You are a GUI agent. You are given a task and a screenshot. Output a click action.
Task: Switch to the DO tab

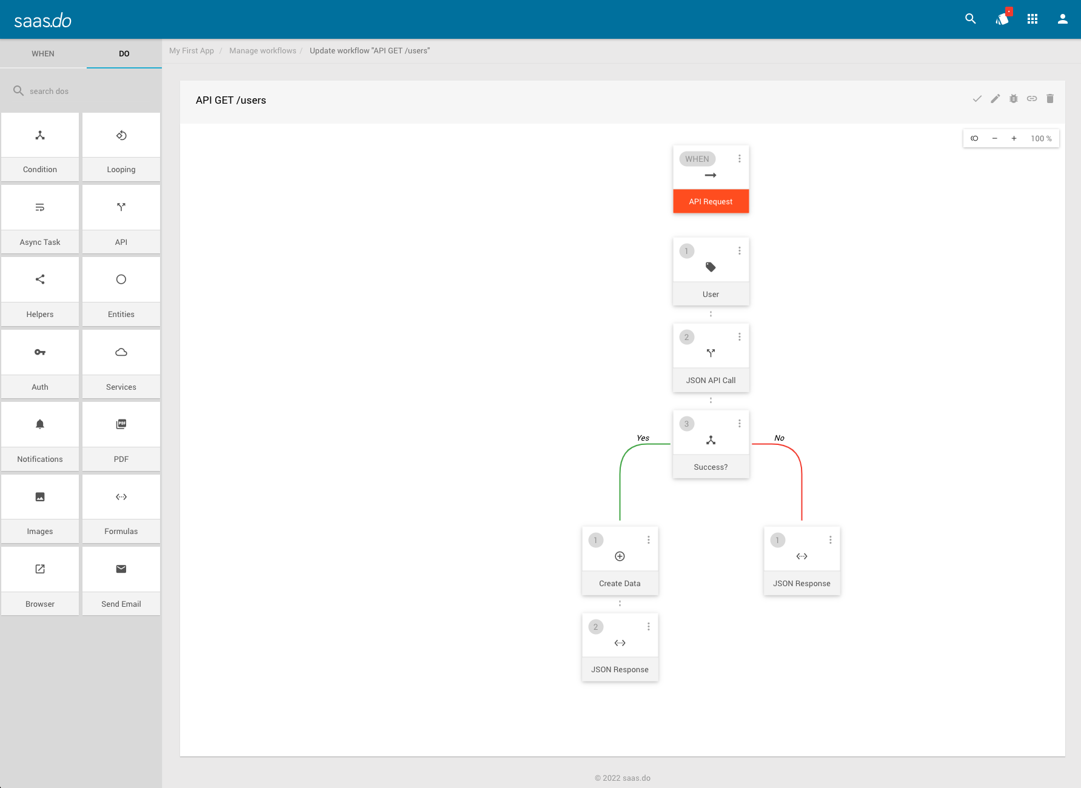click(124, 53)
